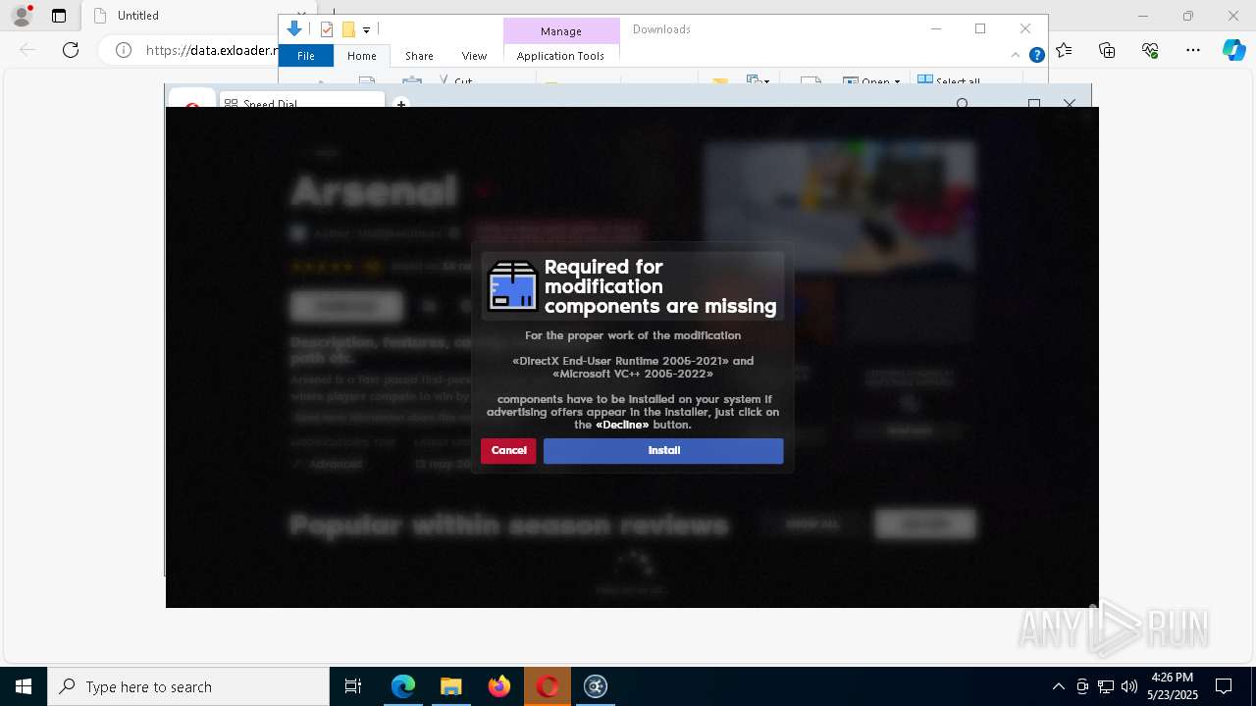Switch to Home ribbon tab in Explorer
Image resolution: width=1256 pixels, height=706 pixels.
coord(362,56)
